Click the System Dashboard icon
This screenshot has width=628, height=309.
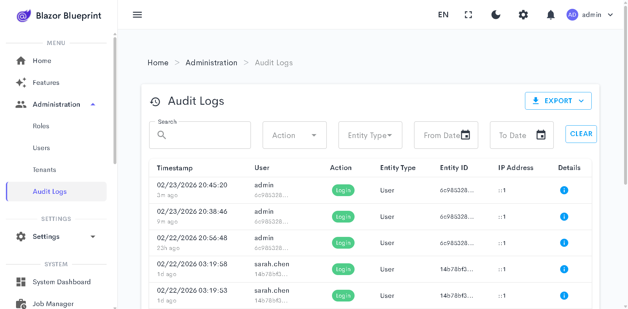point(21,282)
